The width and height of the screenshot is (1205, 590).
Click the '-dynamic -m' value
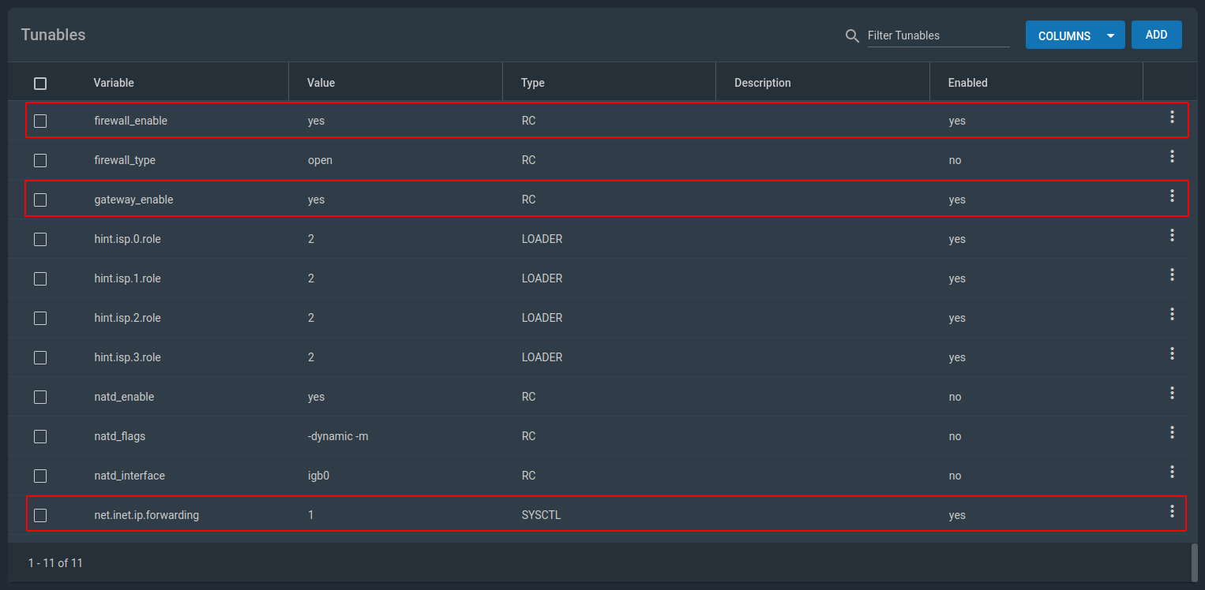(338, 436)
